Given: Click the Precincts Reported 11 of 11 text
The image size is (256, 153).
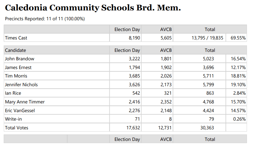Looking at the screenshot, I should pos(45,19).
